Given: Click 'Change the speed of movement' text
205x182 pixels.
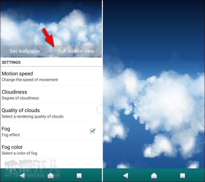Looking at the screenshot, I should [30, 80].
